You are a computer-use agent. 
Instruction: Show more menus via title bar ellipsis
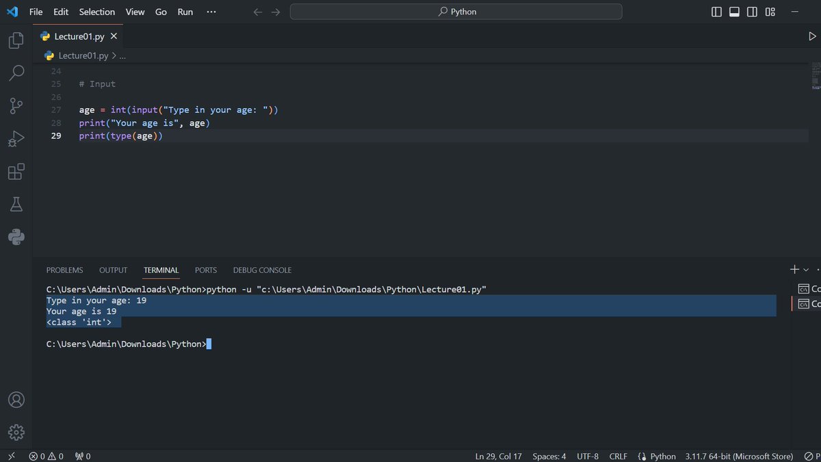(211, 12)
